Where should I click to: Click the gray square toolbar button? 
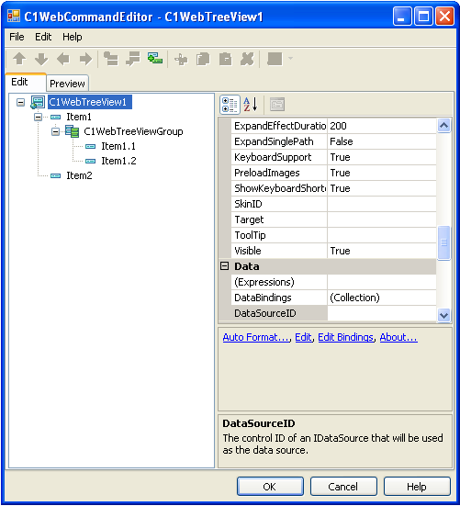pyautogui.click(x=275, y=59)
